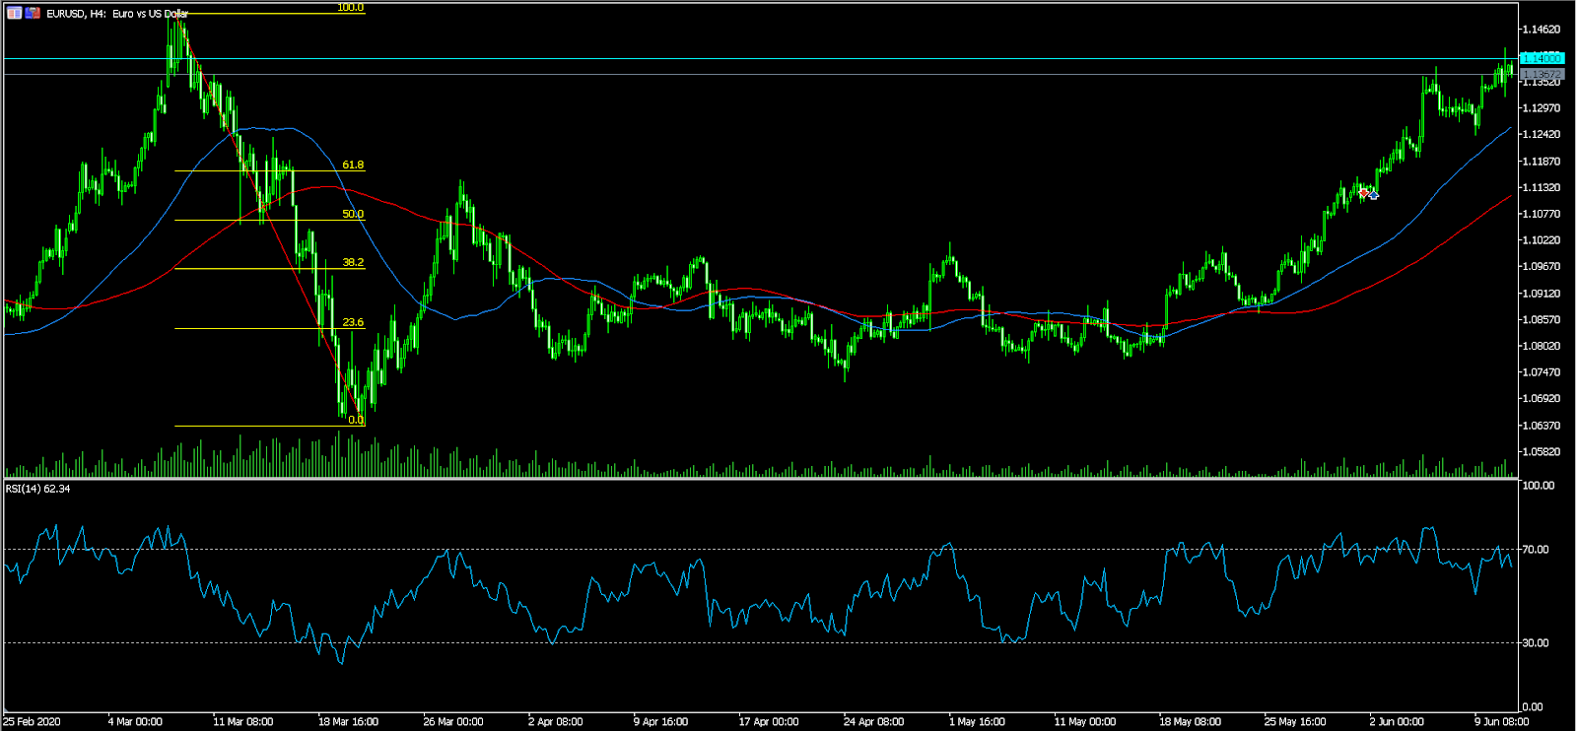Click the 1.09120 price scale value
The image size is (1577, 731).
tap(1542, 294)
